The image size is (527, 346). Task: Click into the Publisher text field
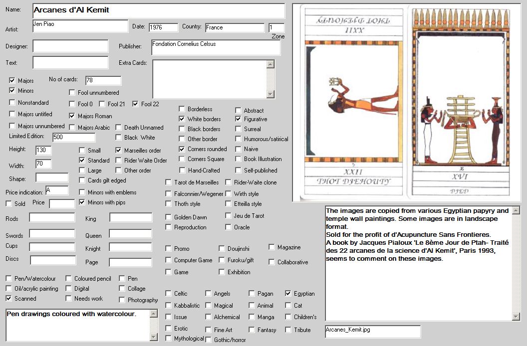(x=215, y=48)
